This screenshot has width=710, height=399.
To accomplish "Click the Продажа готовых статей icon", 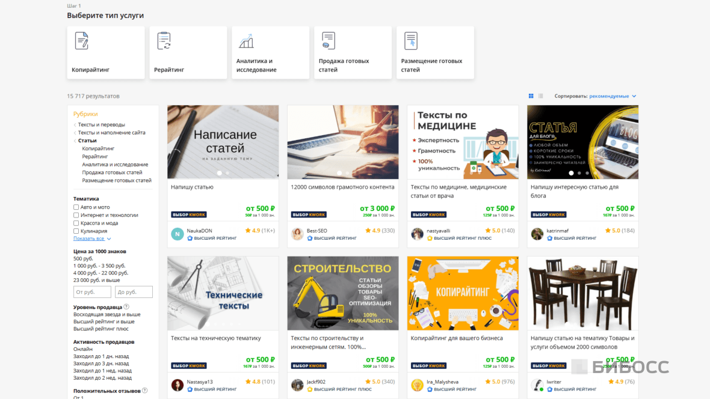I will [329, 41].
